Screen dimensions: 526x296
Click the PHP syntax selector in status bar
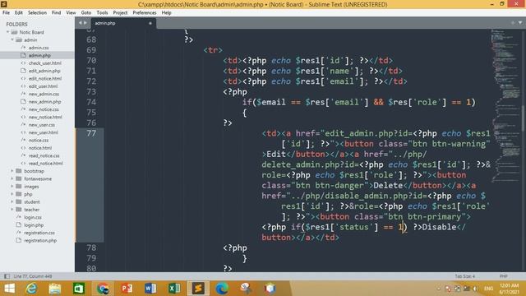click(503, 276)
